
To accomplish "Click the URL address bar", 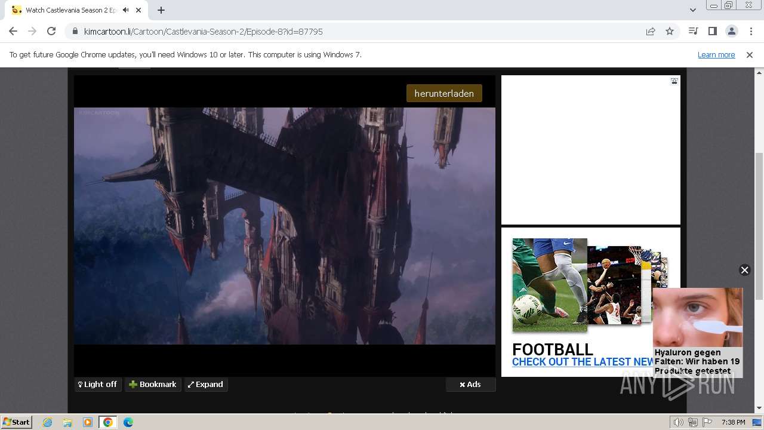I will tap(358, 32).
